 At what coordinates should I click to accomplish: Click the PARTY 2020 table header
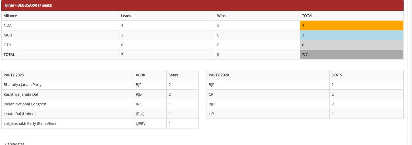pos(219,75)
